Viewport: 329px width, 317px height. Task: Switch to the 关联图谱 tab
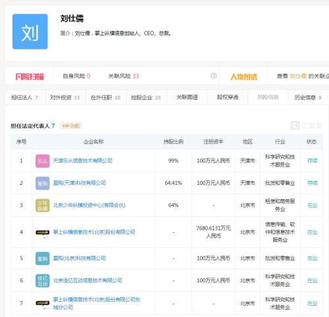tap(187, 97)
